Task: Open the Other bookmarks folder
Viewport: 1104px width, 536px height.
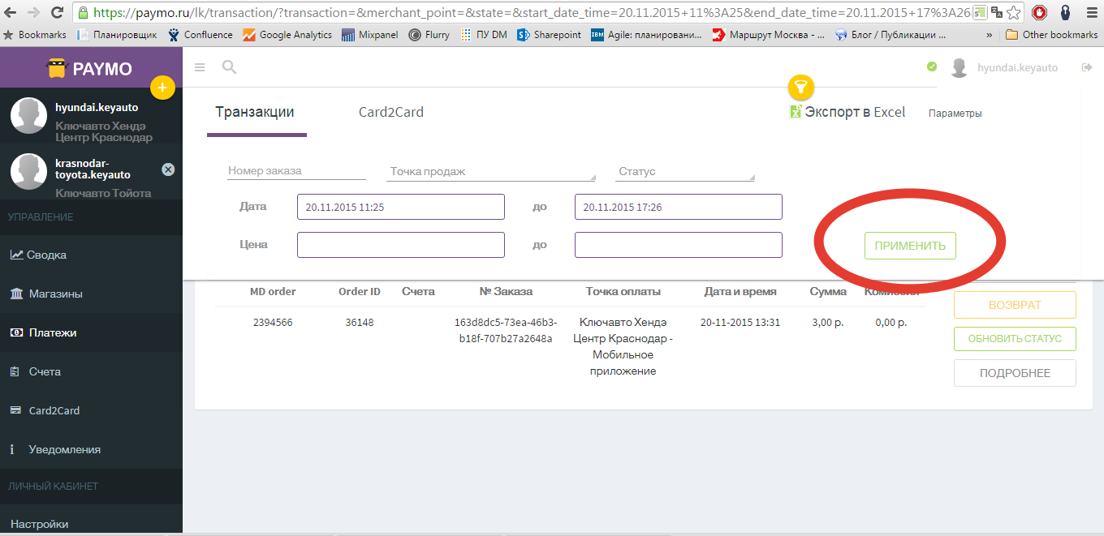Action: tap(1052, 35)
